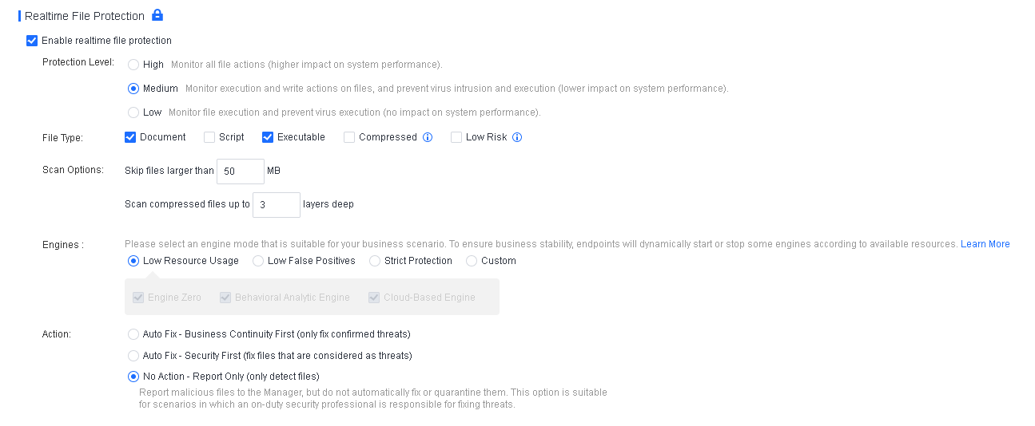Screen dimensions: 1035x426
Task: Select Auto Fix - Business Continuity First
Action: pyautogui.click(x=133, y=334)
